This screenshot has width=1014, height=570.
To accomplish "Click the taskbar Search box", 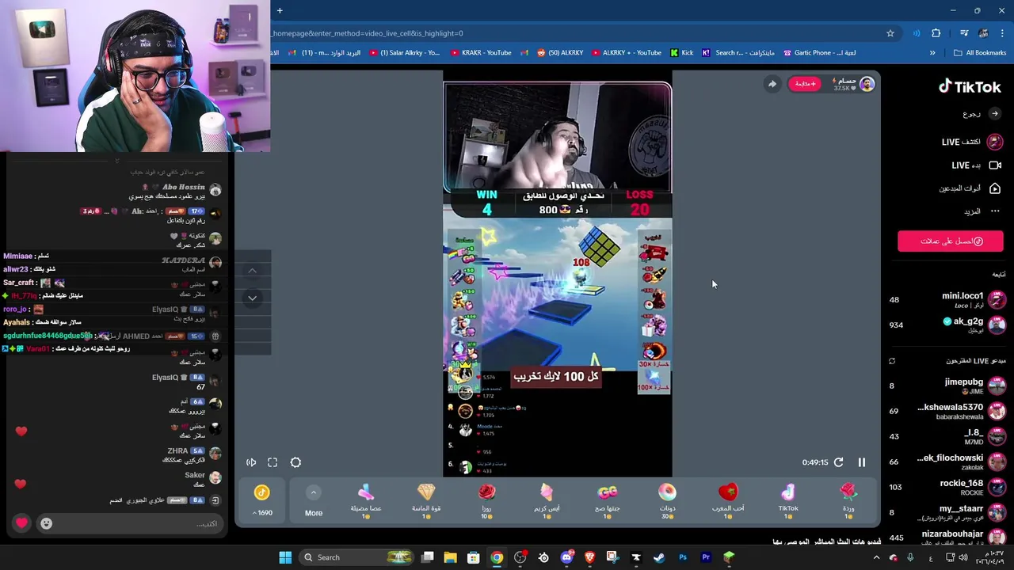I will click(x=357, y=557).
